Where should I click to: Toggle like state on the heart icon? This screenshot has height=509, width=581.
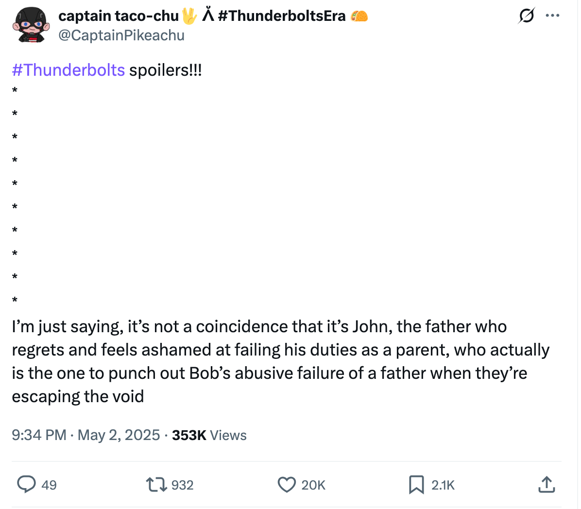pos(287,485)
